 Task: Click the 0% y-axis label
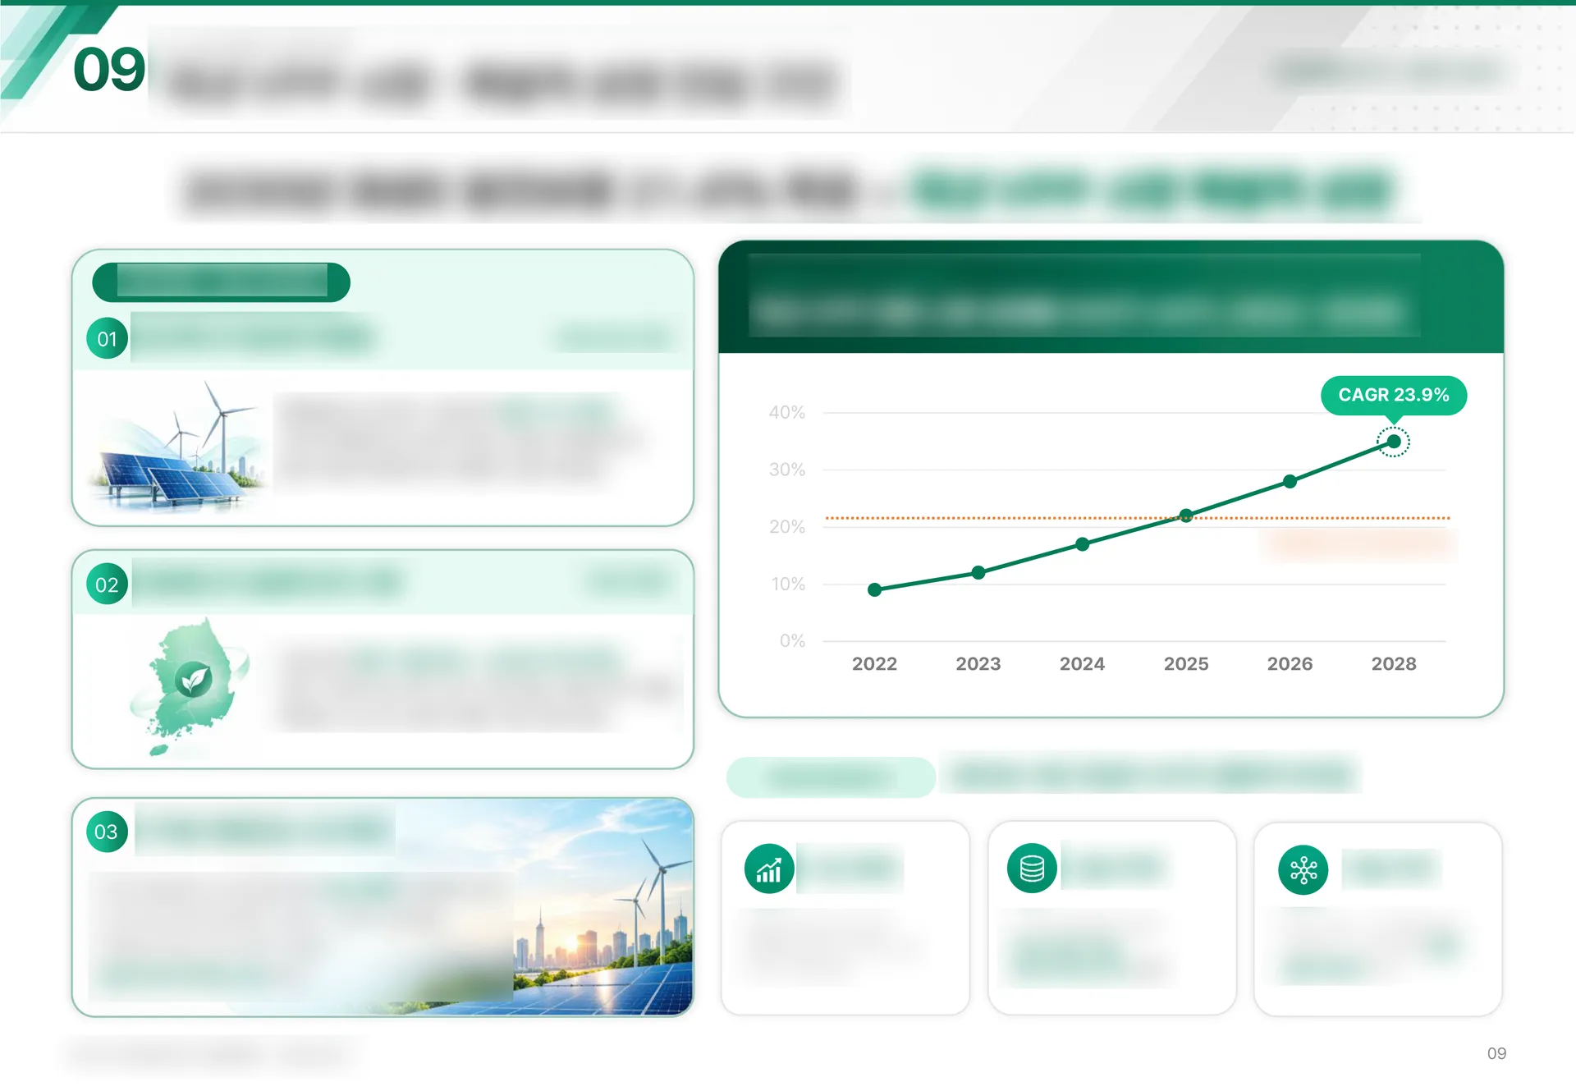click(792, 641)
